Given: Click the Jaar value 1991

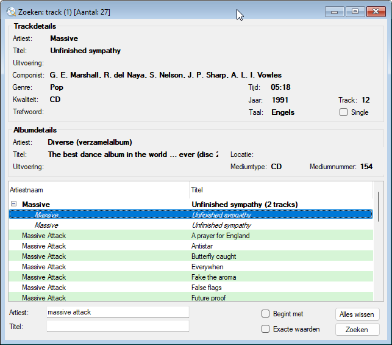Looking at the screenshot, I should (280, 100).
